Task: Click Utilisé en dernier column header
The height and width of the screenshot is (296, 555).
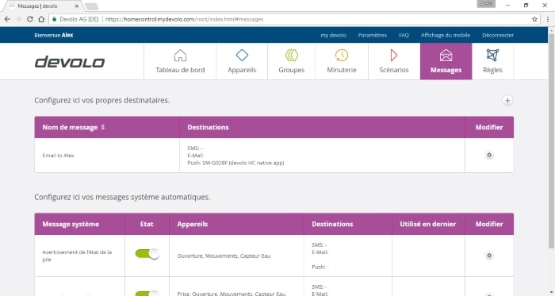Action: (x=427, y=224)
